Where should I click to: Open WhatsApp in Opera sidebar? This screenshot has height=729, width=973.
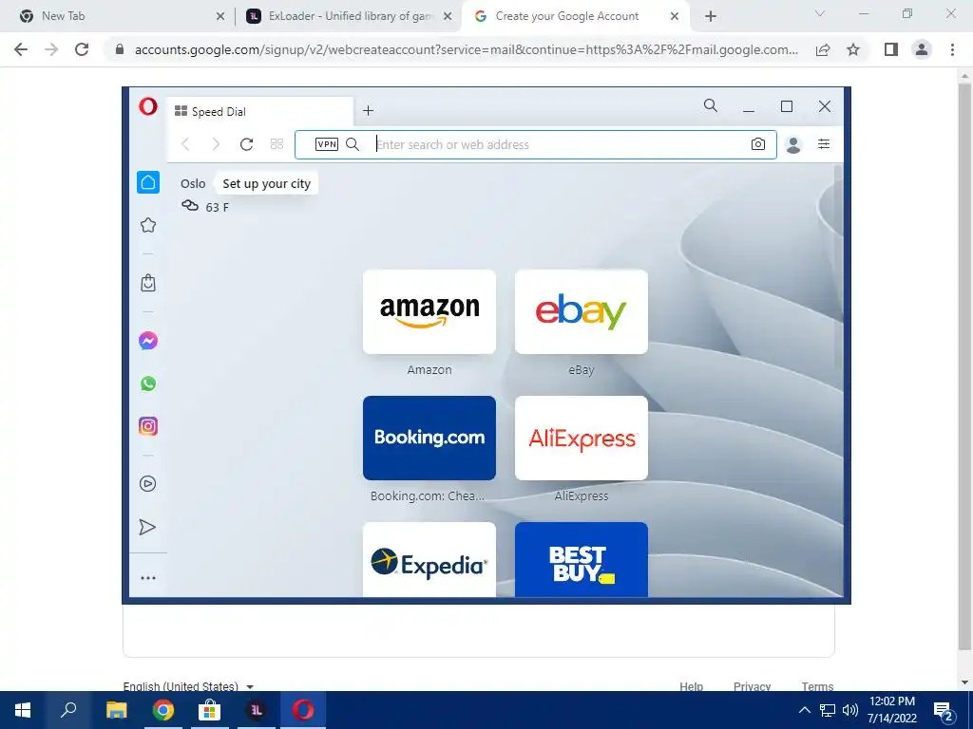pos(148,383)
